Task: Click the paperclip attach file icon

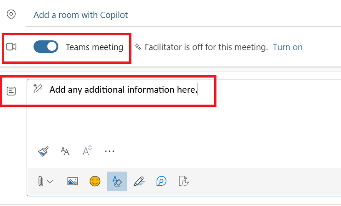Action: tap(41, 181)
